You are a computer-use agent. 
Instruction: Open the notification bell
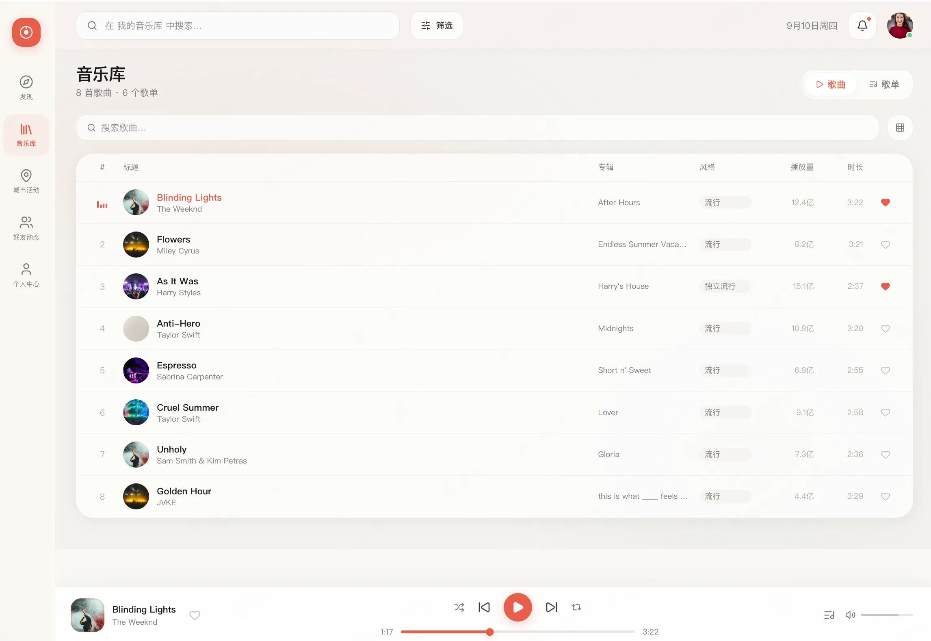(862, 26)
